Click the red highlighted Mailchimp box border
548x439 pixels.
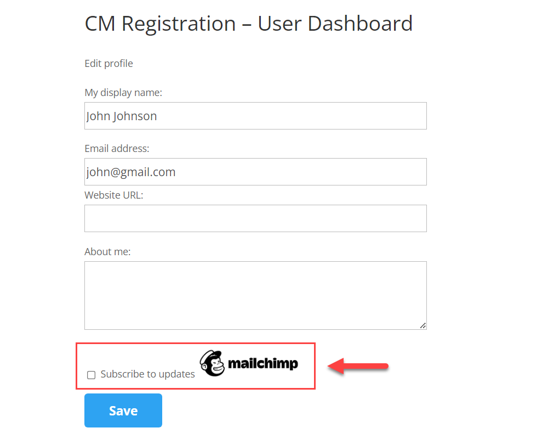tap(196, 344)
